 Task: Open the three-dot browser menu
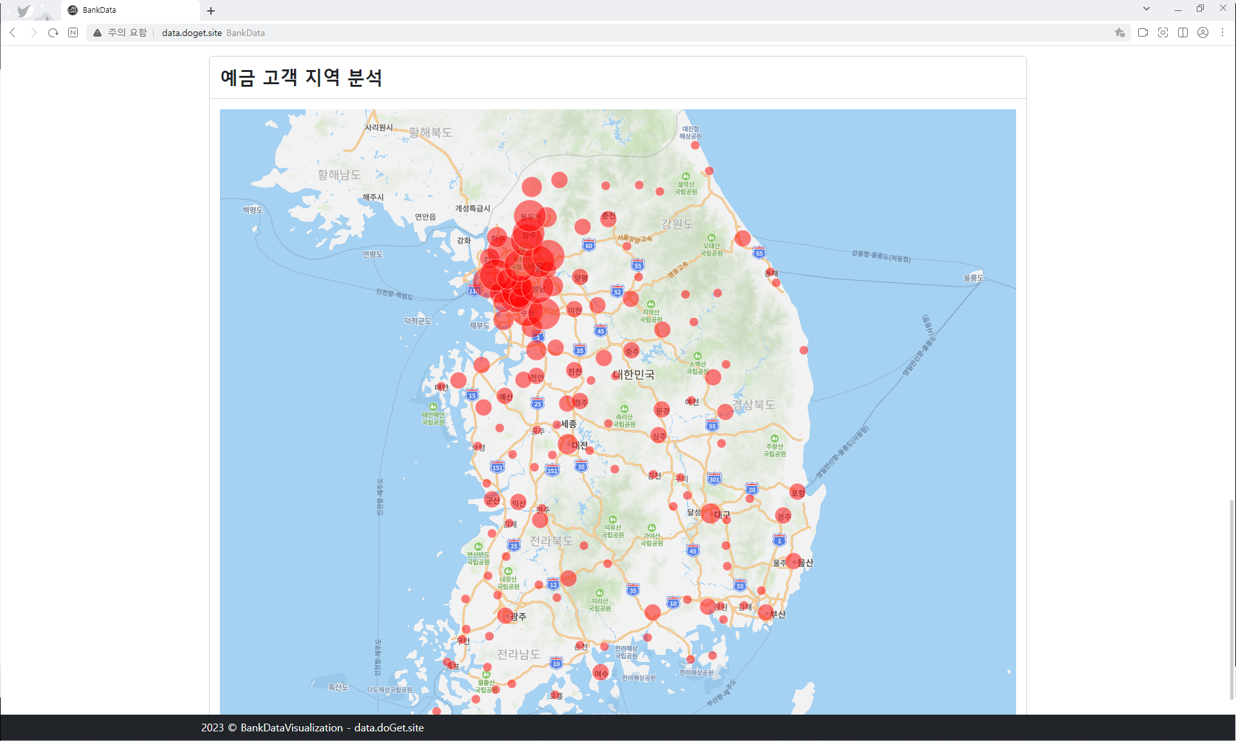(x=1223, y=33)
